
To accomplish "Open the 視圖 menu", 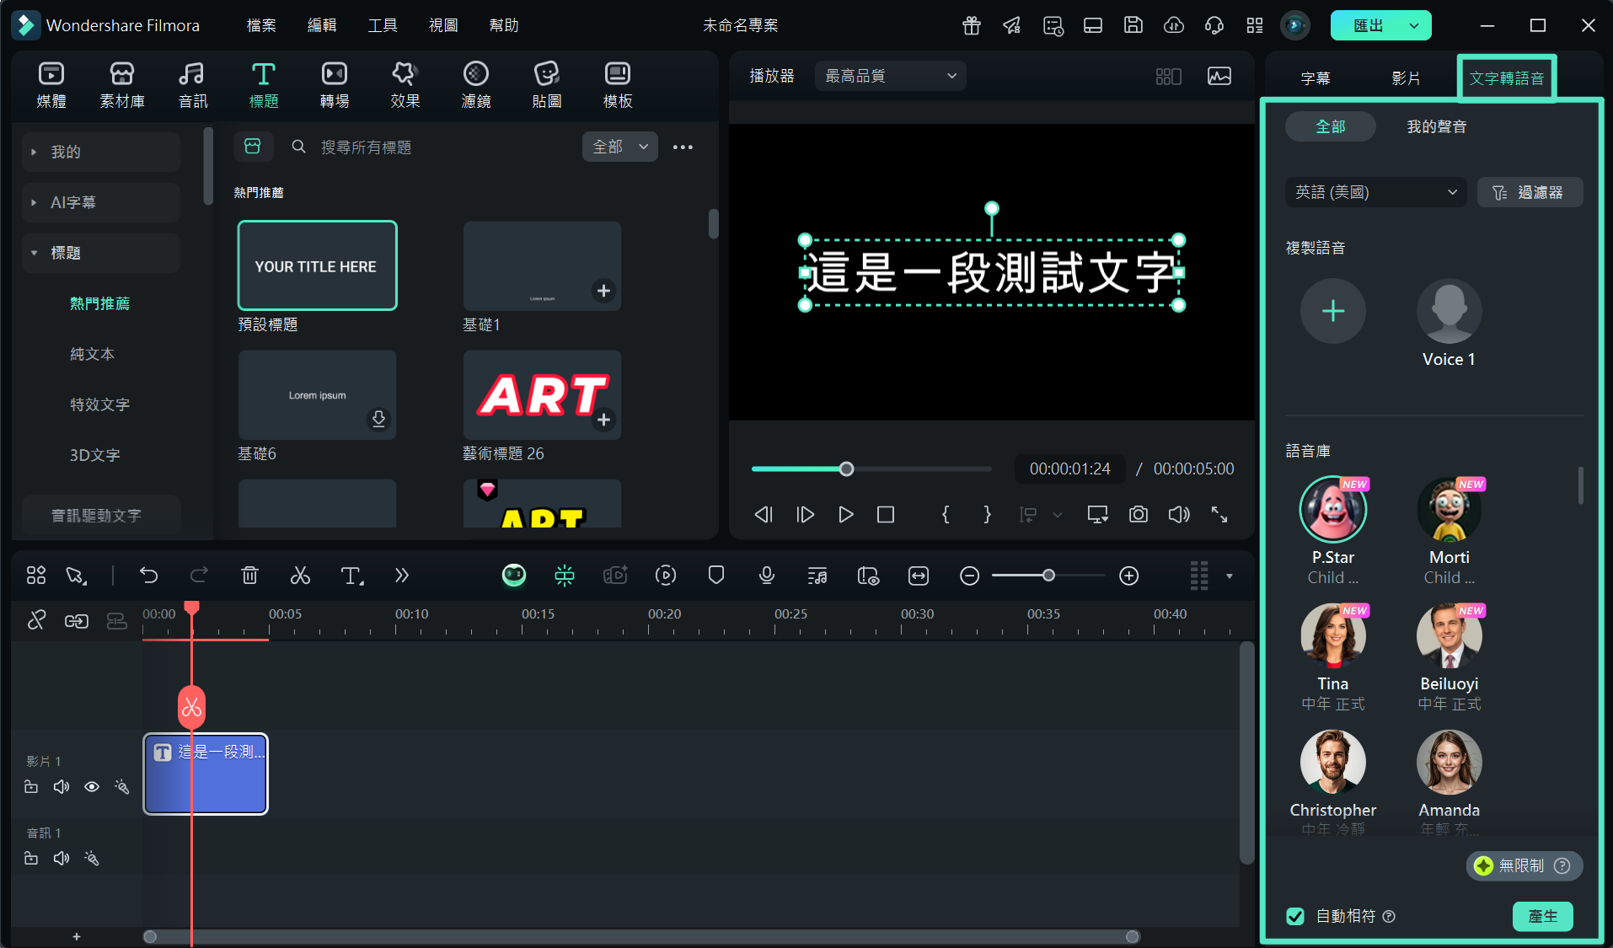I will (x=443, y=25).
